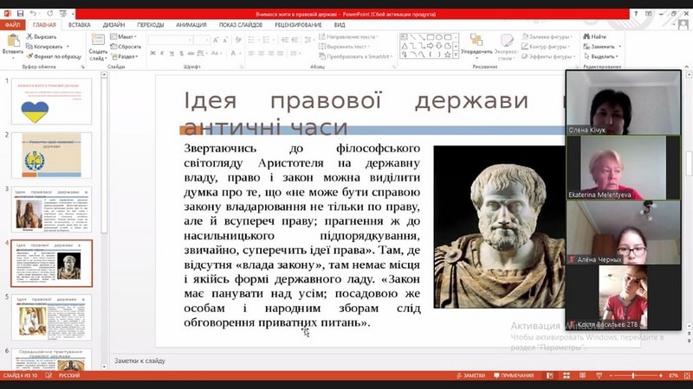Screen dimensions: 693x389
Task: Click the Arrange (Упорядочить) icon
Action: pyautogui.click(x=476, y=40)
